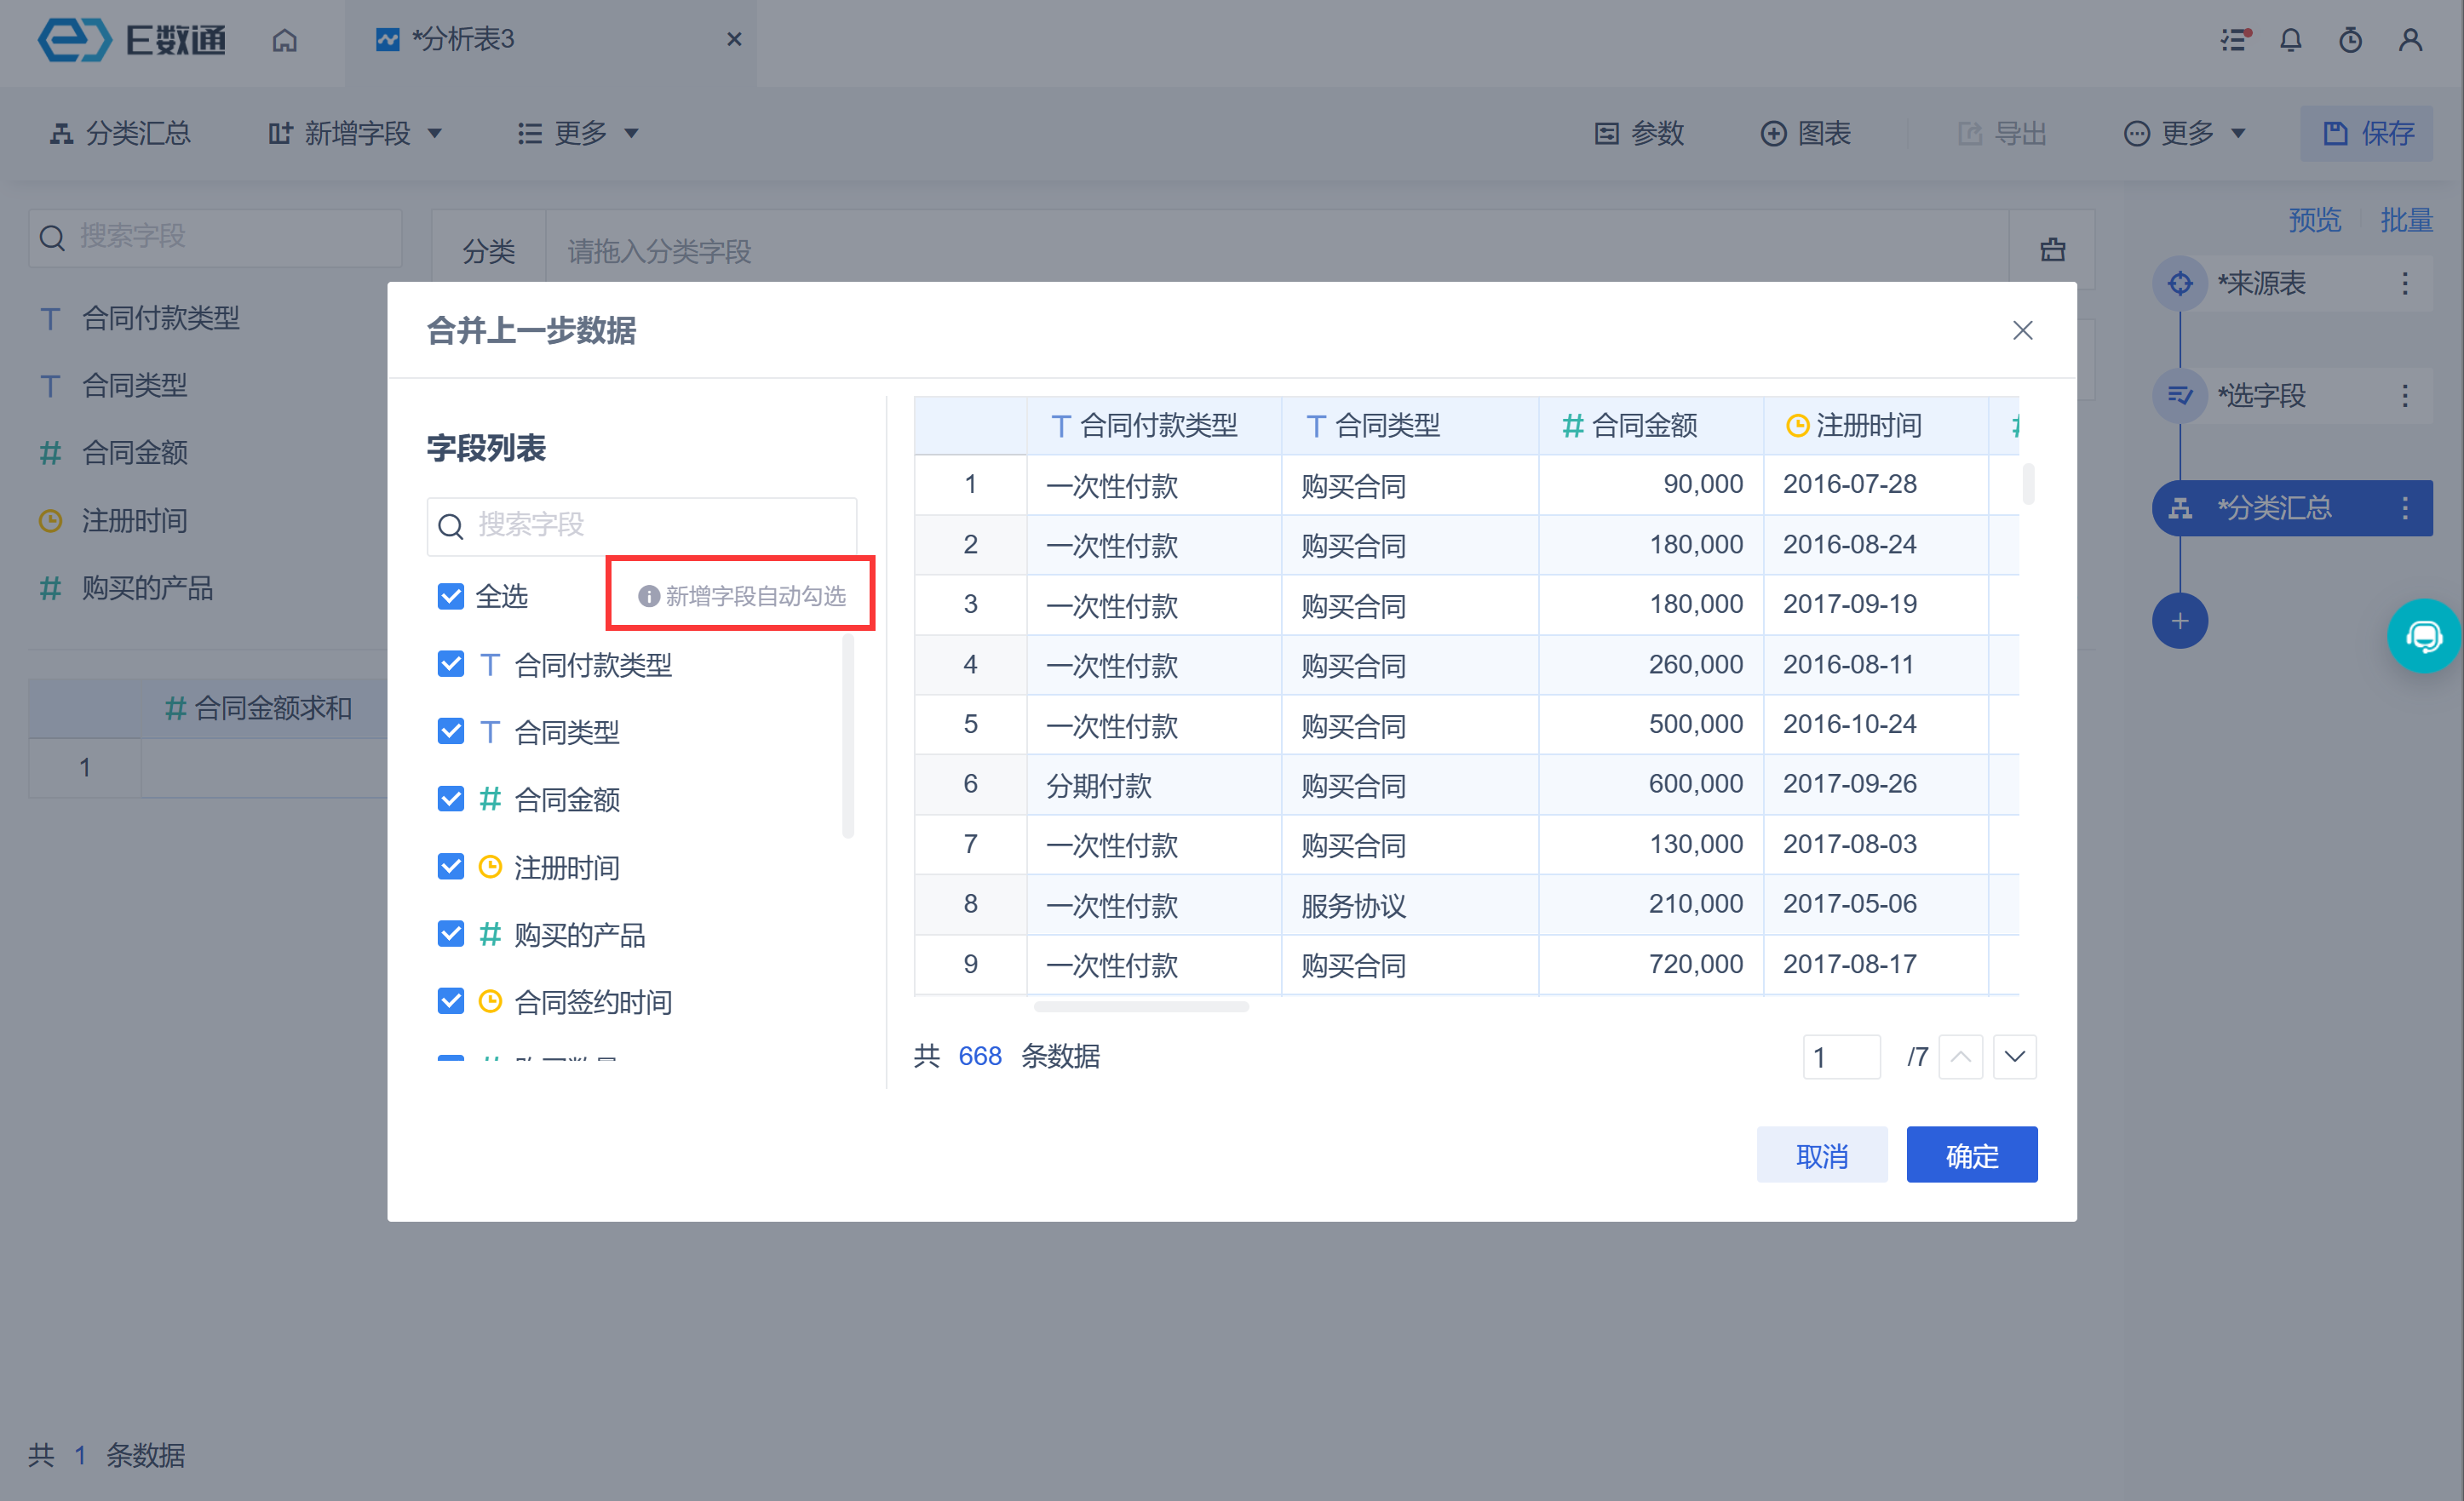Click the task list icon with red dot
This screenshot has height=1501, width=2464.
click(x=2234, y=40)
